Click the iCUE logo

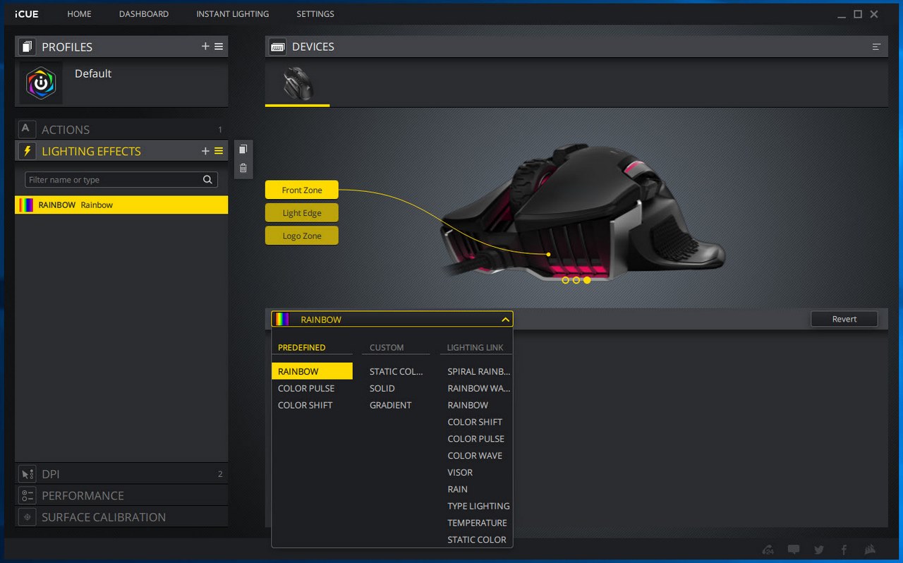[27, 14]
